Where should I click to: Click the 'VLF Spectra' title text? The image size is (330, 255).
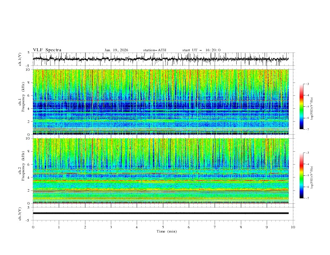(47, 50)
